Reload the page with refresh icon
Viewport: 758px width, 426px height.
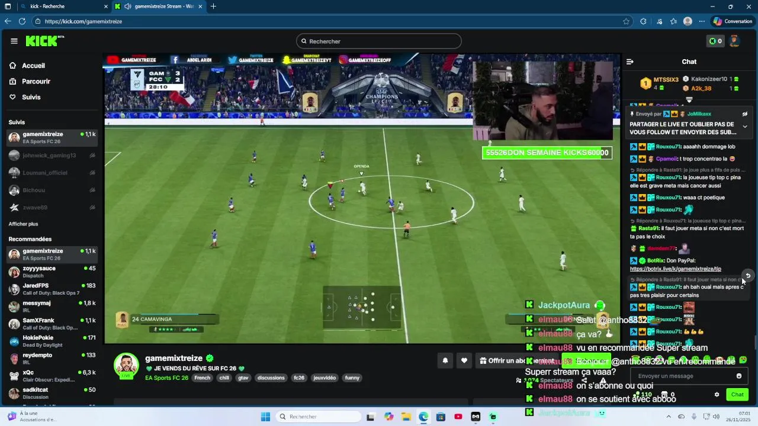(x=22, y=21)
